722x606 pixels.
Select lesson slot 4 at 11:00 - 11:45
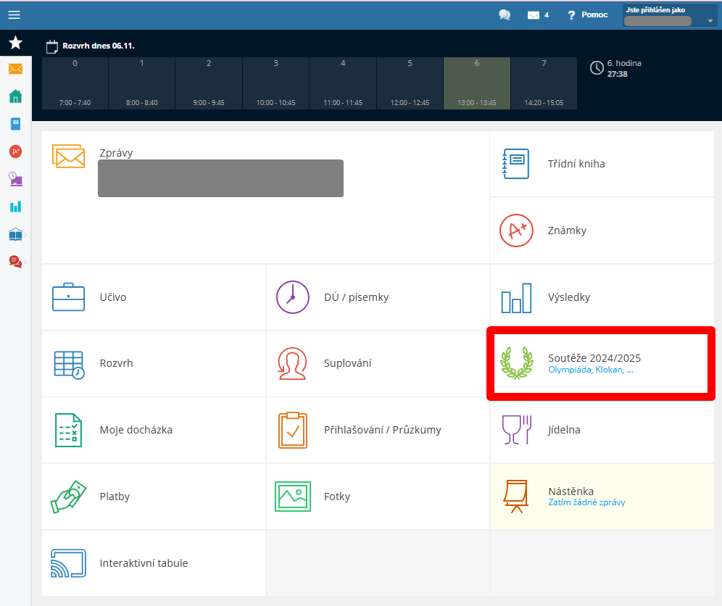point(343,83)
